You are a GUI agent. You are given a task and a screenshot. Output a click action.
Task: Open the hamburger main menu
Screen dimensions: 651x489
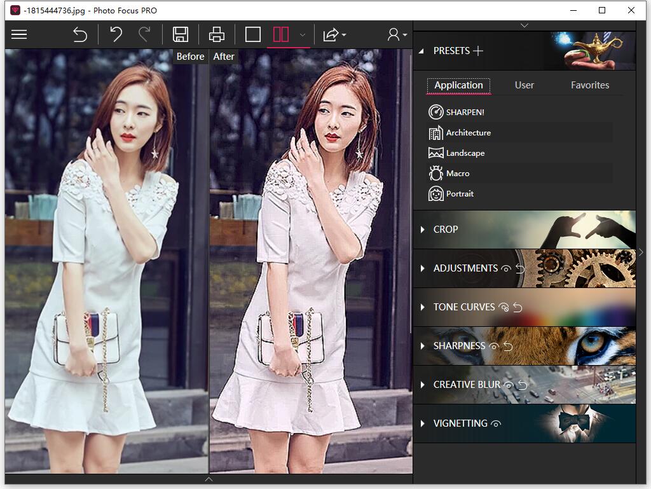tap(19, 34)
